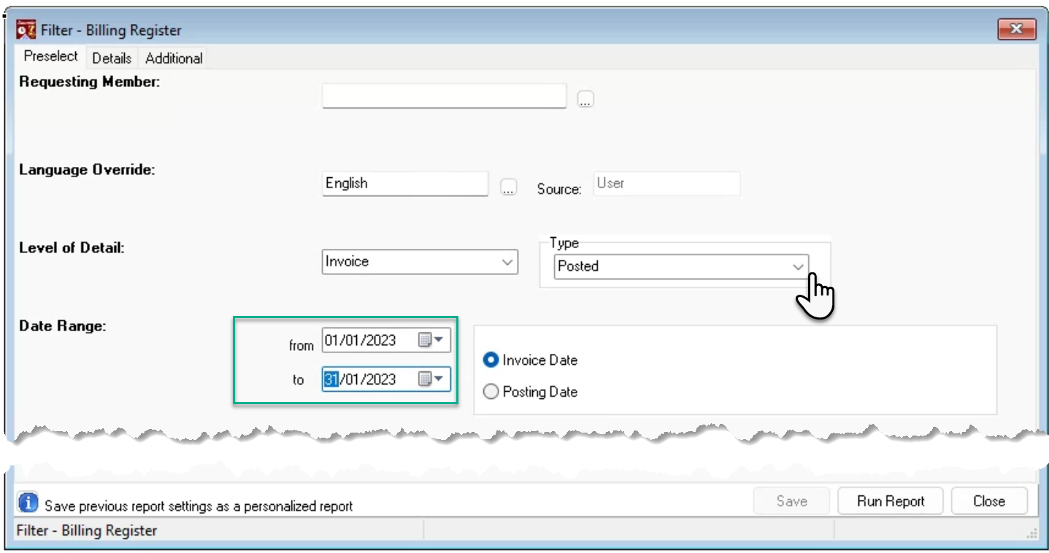
Task: Click the 'Save previous report settings as a personalized report' text
Action: click(x=199, y=506)
